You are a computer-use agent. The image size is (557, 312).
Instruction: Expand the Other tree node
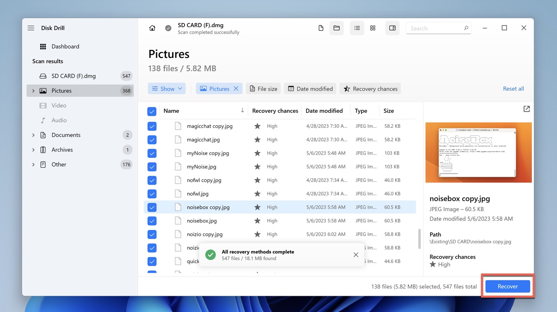[33, 164]
